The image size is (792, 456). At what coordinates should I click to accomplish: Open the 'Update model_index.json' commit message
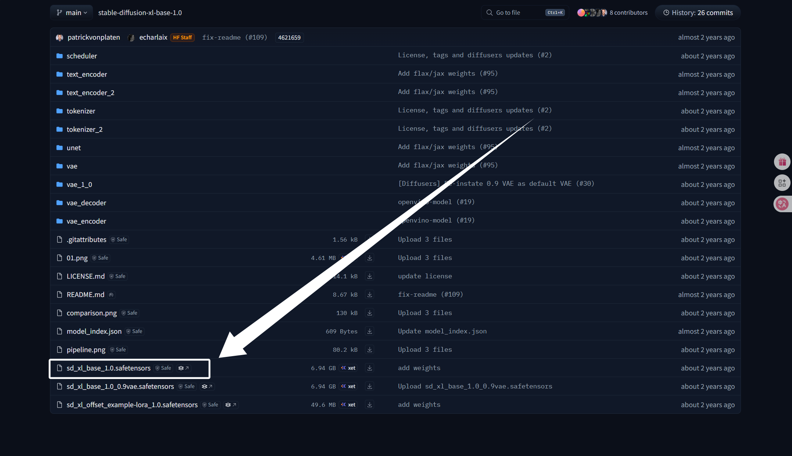click(442, 331)
